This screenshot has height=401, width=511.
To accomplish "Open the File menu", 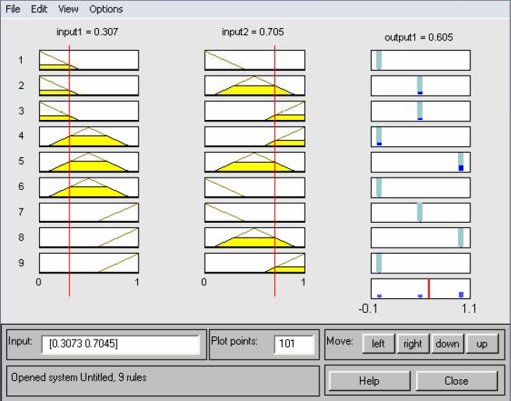I will point(13,9).
